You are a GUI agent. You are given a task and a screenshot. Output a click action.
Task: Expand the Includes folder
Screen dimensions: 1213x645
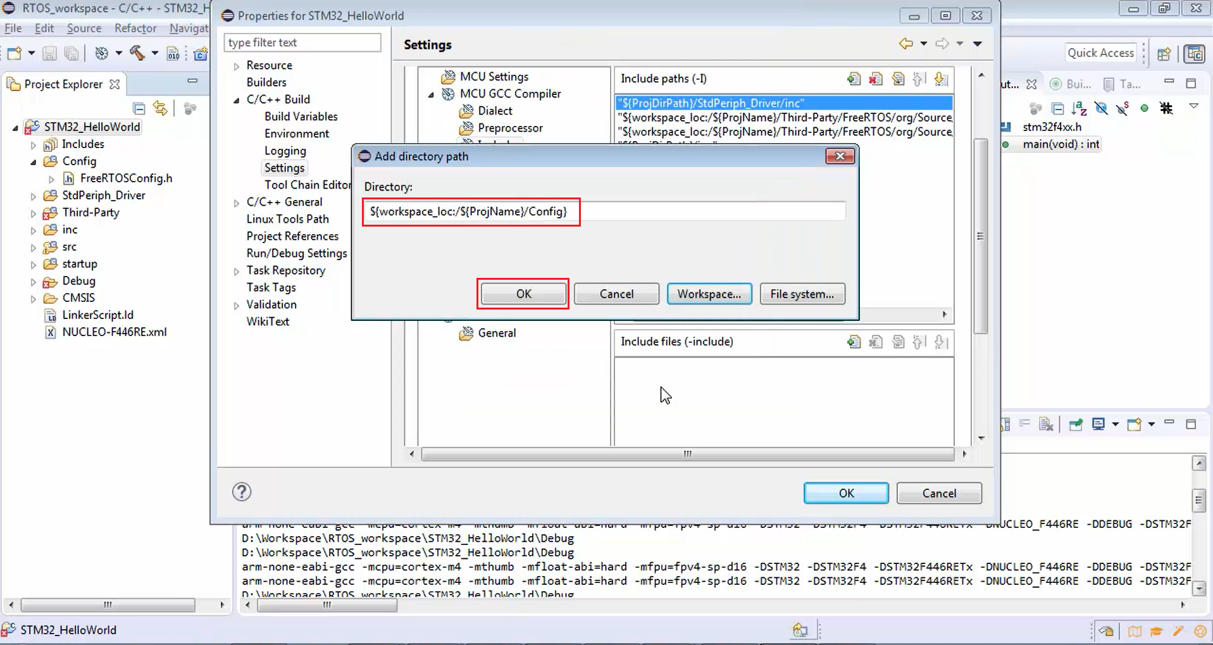(33, 144)
